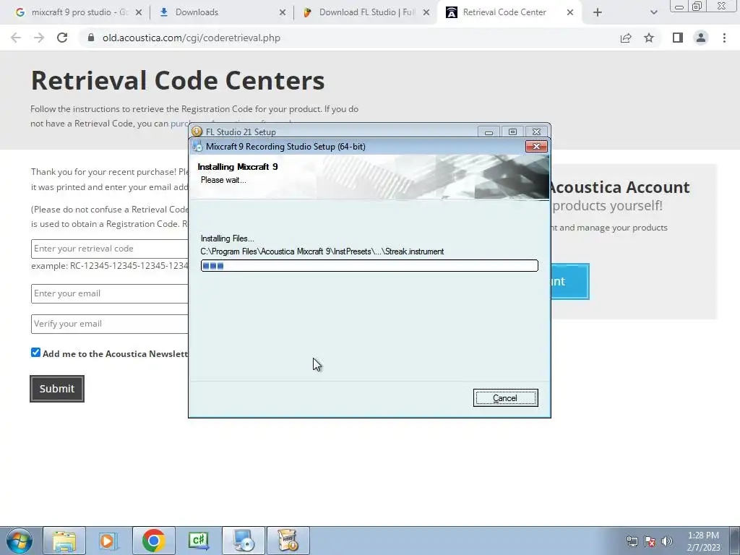Close the mixcraft 9 pro studio tab
The width and height of the screenshot is (740, 555).
coord(138,12)
